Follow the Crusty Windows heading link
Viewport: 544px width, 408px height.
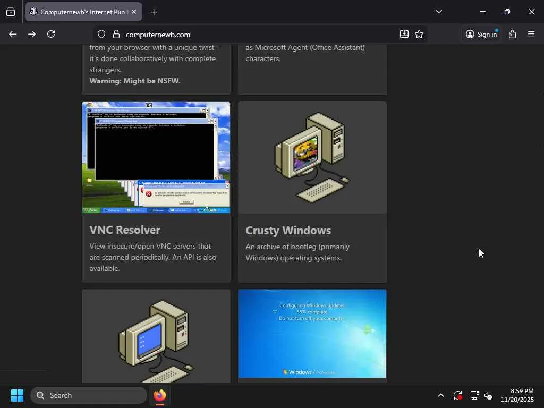tap(288, 231)
